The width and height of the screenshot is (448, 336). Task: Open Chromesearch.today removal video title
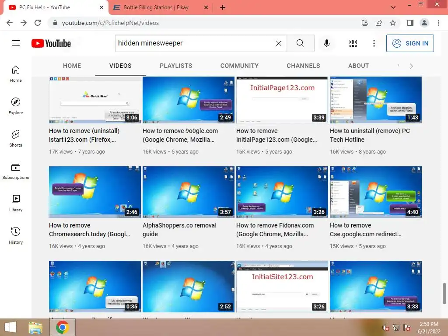(89, 230)
